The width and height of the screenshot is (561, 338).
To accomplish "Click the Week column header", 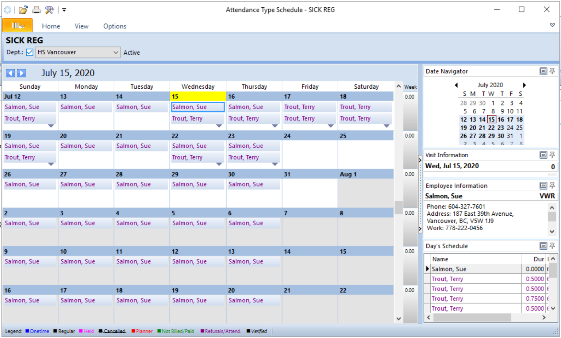I will [410, 87].
